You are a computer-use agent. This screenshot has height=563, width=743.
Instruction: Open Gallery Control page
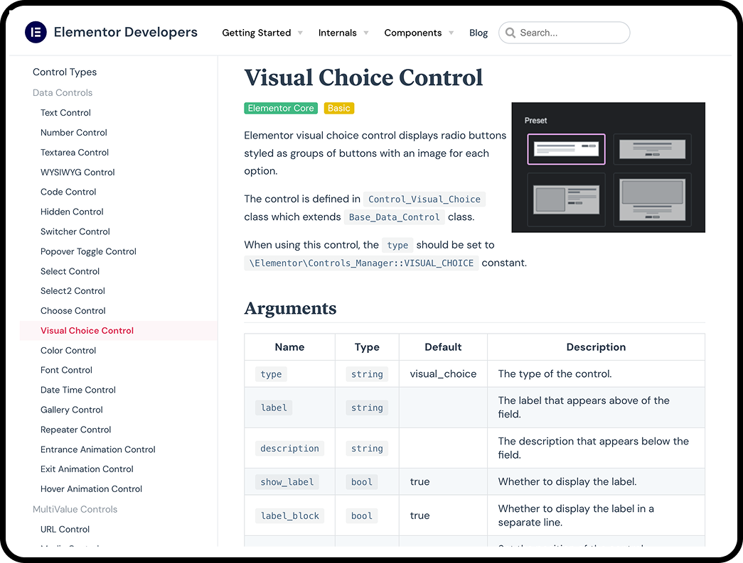[x=72, y=410]
